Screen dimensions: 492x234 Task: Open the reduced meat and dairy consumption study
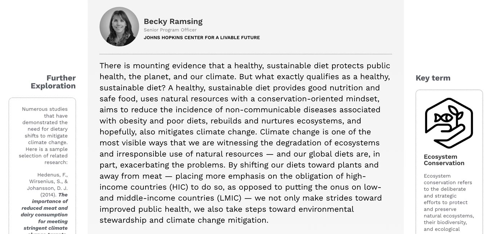point(45,215)
